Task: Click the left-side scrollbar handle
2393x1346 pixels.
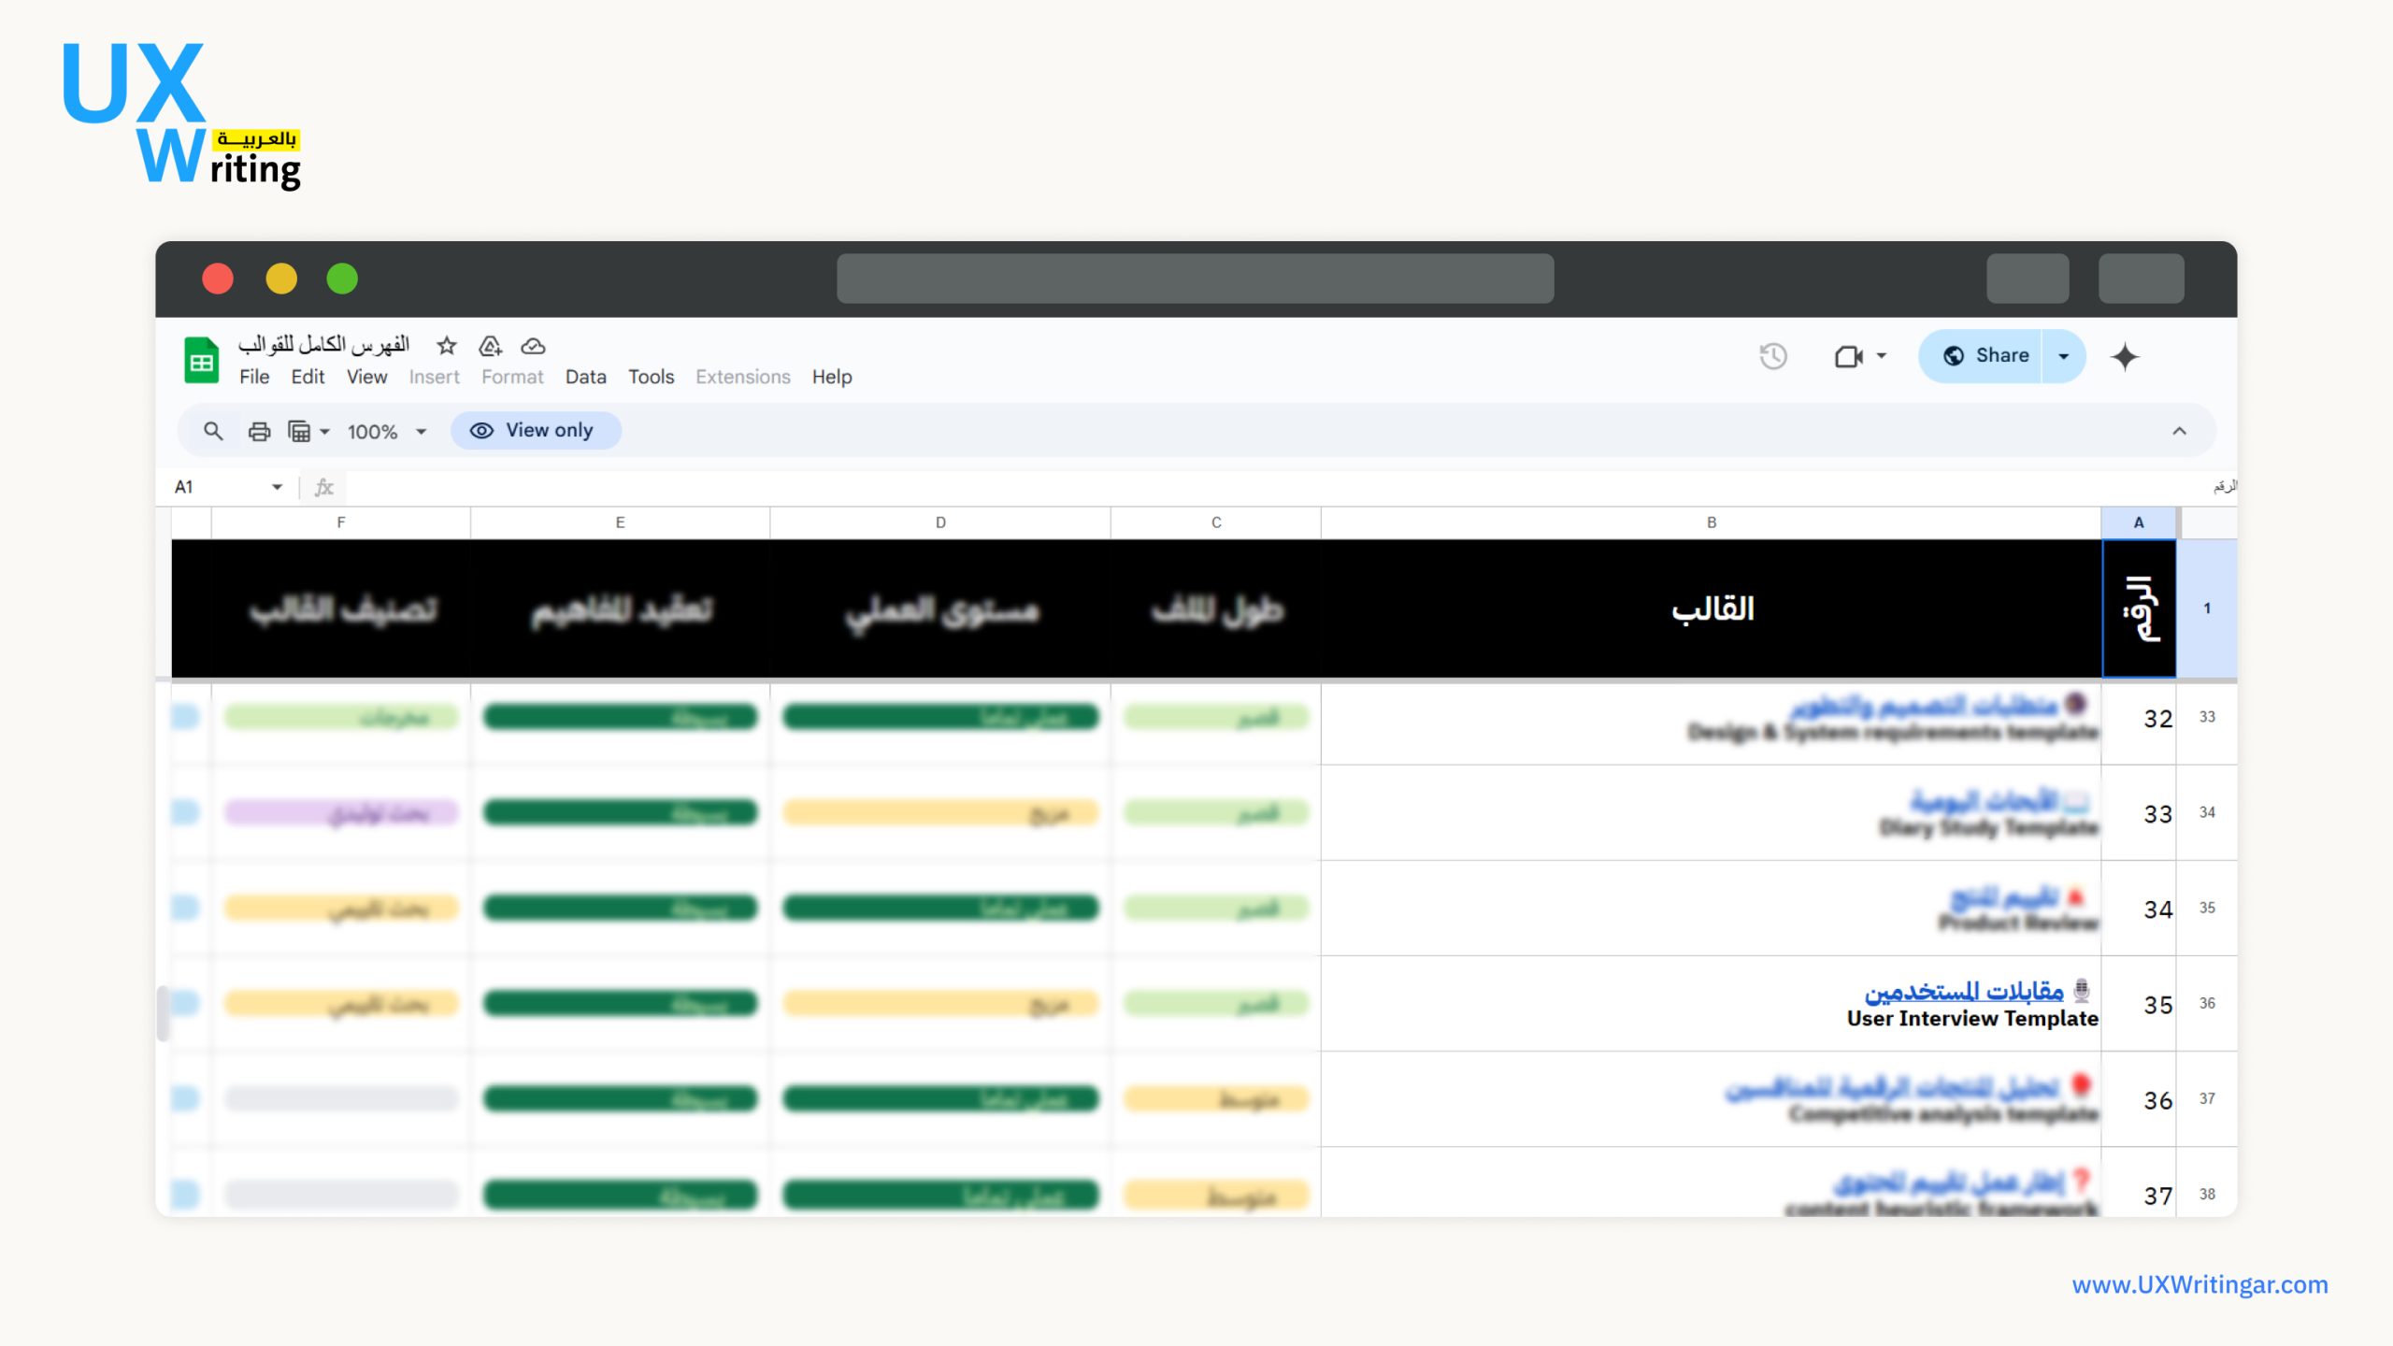Action: (163, 1013)
